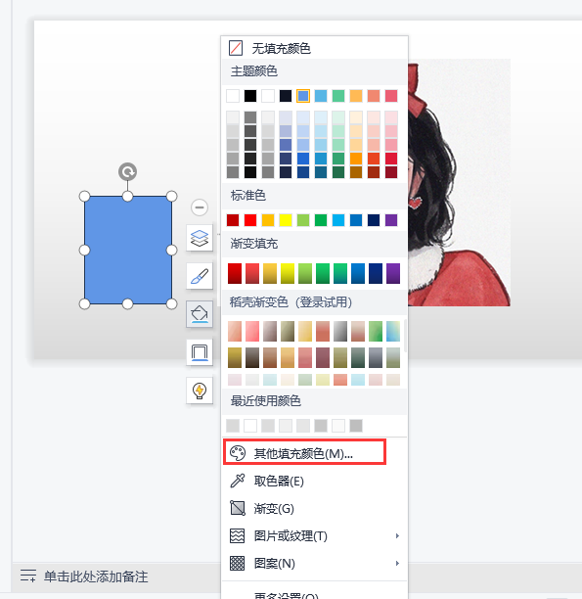Expand the 图片或纹理(T) submenu arrow
This screenshot has height=599, width=582.
(397, 535)
